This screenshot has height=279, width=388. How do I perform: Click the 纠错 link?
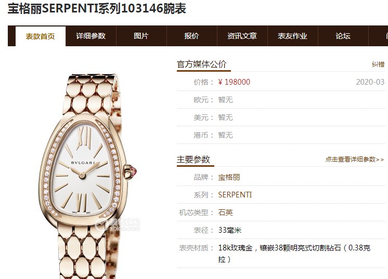click(378, 64)
